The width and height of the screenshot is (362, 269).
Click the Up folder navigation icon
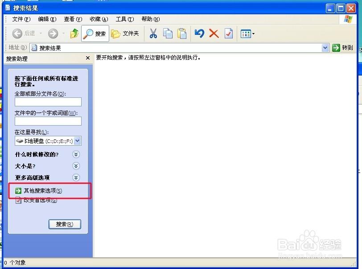tap(74, 34)
